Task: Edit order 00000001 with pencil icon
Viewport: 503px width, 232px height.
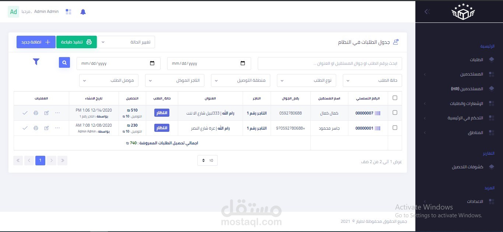Action: click(x=46, y=128)
